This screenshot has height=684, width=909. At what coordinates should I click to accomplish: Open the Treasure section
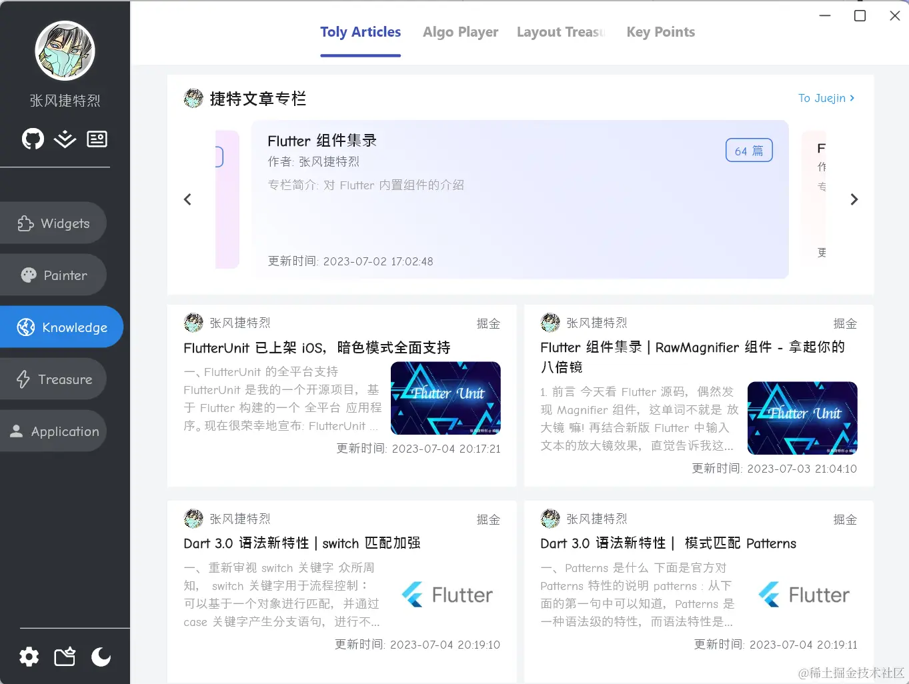[53, 379]
